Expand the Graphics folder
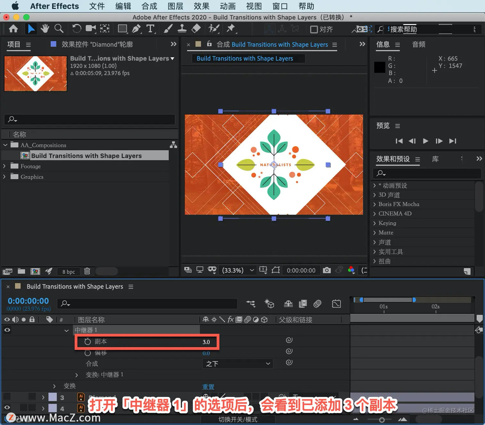Viewport: 485px width, 425px height. 4,177
